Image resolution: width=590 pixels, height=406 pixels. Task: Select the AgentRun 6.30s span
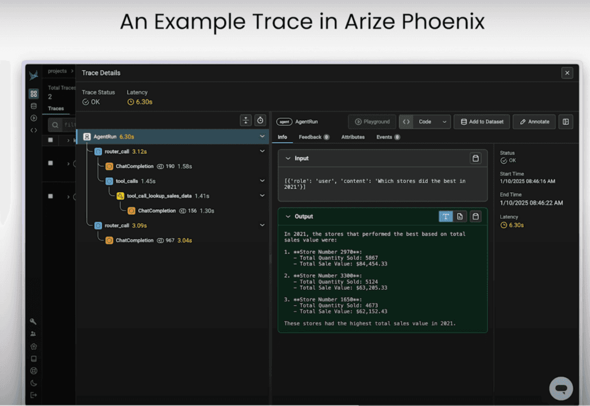click(172, 137)
